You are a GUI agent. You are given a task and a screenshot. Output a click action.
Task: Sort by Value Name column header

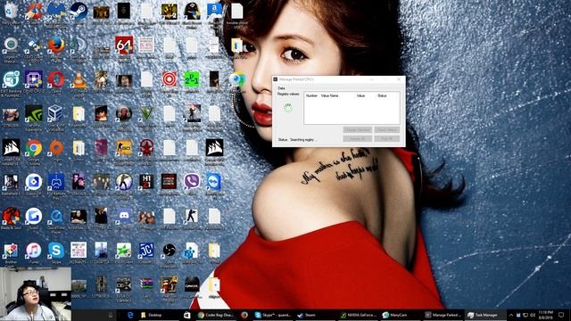point(330,95)
